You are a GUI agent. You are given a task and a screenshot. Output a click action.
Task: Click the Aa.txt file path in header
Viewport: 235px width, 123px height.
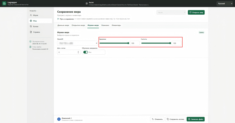point(119,5)
